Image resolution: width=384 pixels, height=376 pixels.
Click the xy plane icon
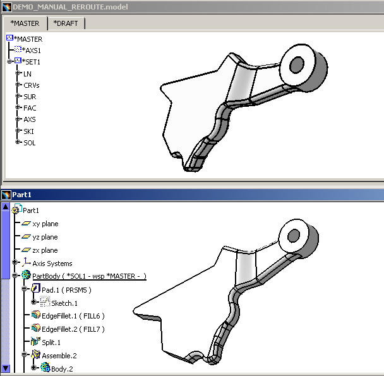click(26, 223)
